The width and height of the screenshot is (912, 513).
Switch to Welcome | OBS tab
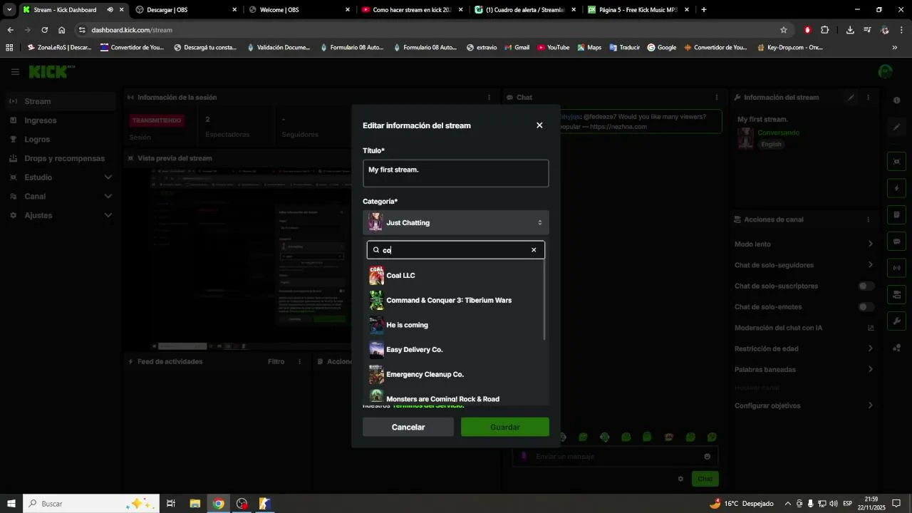pos(299,10)
